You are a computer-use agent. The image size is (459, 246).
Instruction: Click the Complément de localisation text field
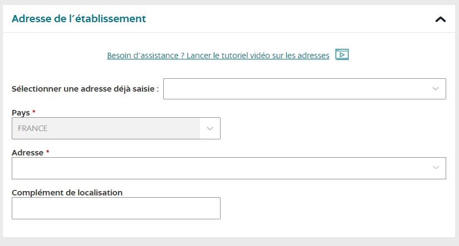116,208
